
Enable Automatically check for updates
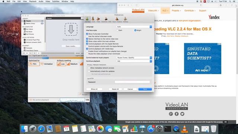click(x=89, y=71)
